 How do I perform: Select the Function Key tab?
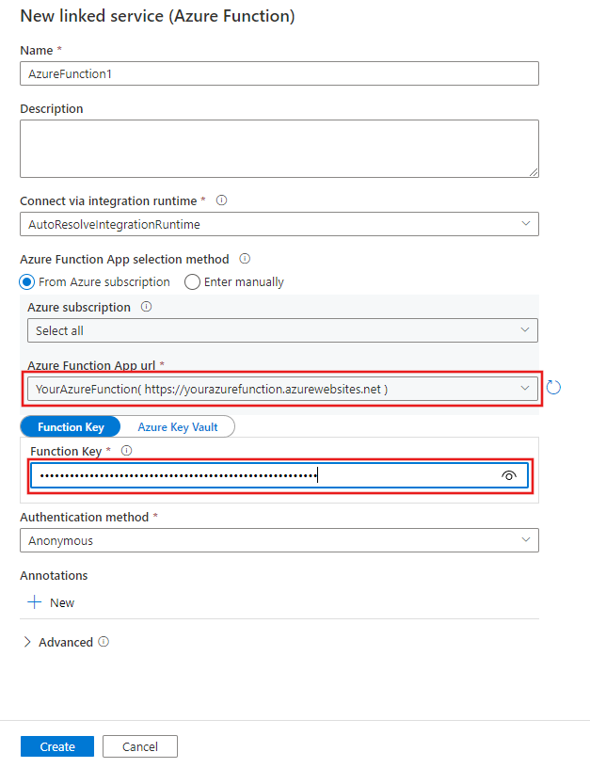point(71,426)
